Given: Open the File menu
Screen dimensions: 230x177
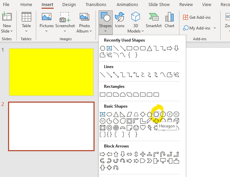Looking at the screenshot, I should click(x=6, y=5).
